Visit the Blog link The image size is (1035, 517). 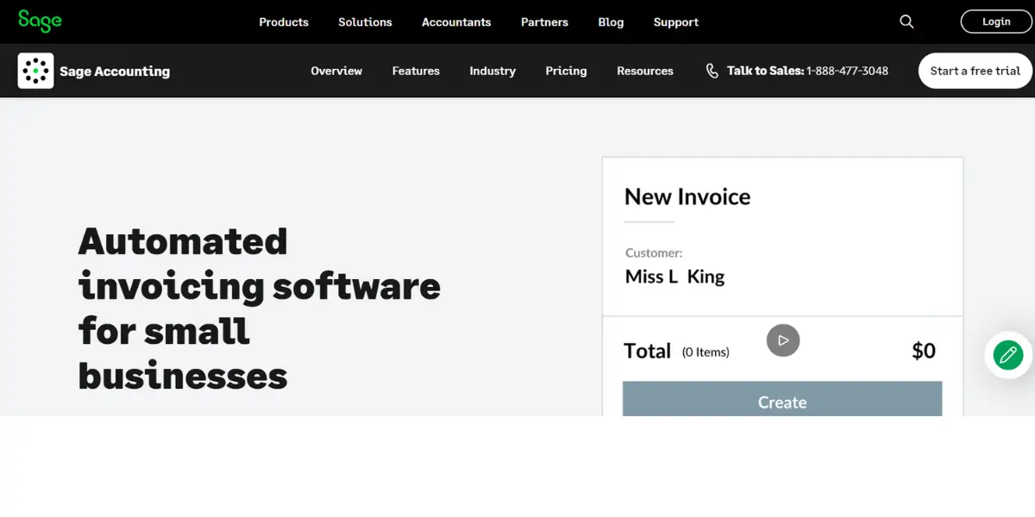coord(611,22)
